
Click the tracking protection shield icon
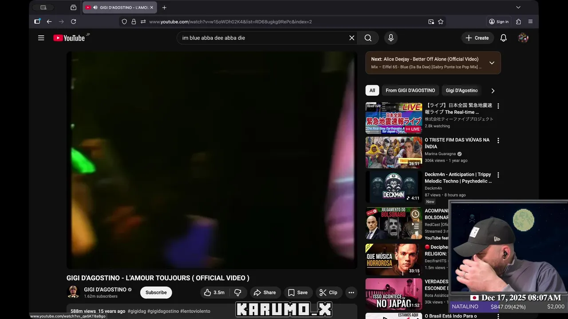(x=124, y=22)
